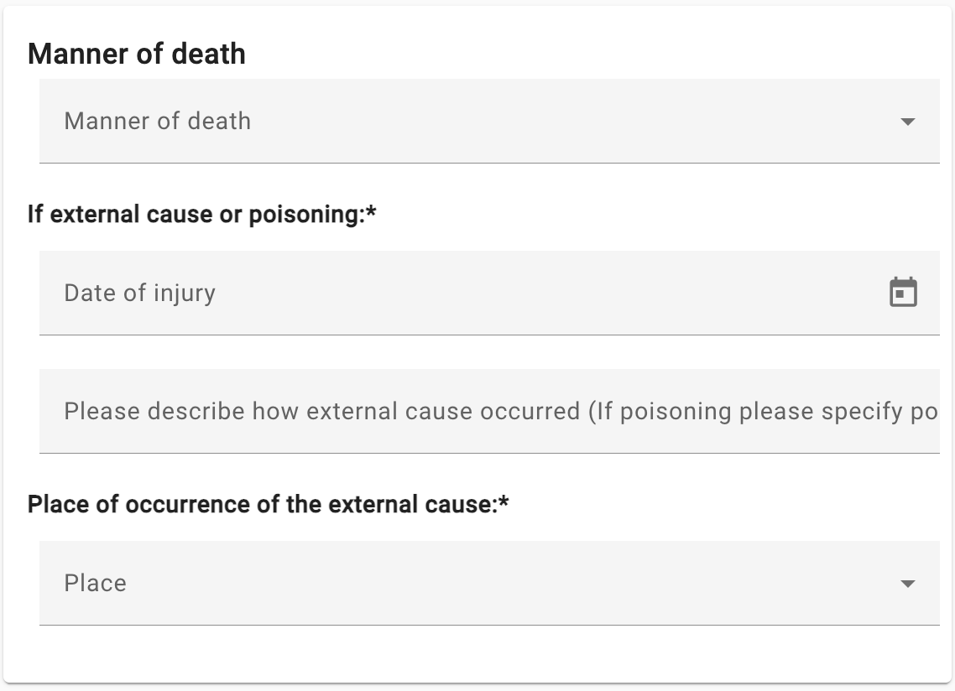955x691 pixels.
Task: Expand the Manner of death dropdown arrow
Action: coord(907,122)
